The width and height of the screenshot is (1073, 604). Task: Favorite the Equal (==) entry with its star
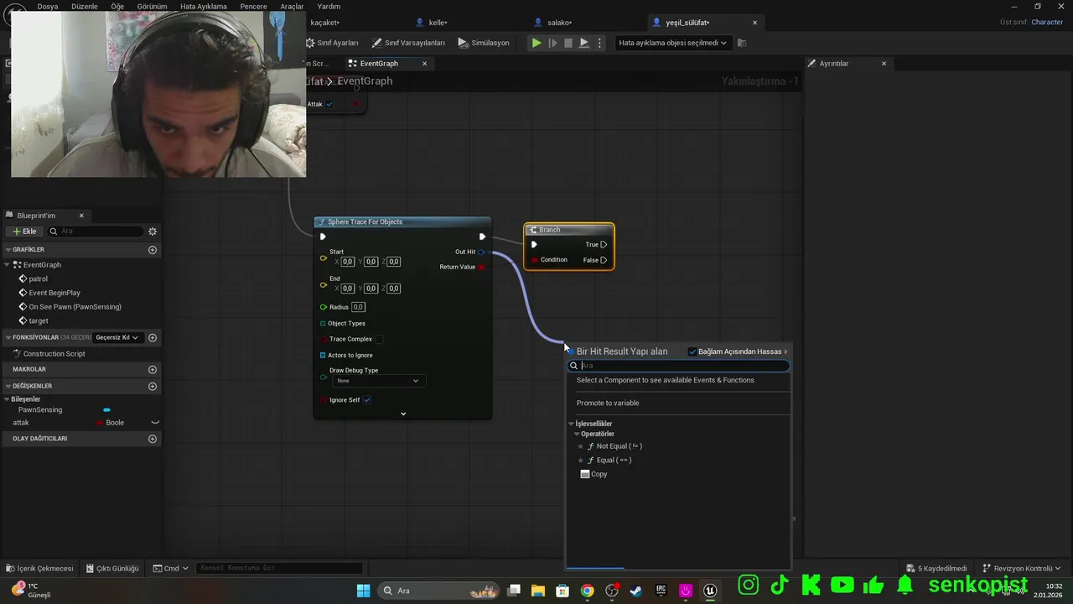pos(580,461)
